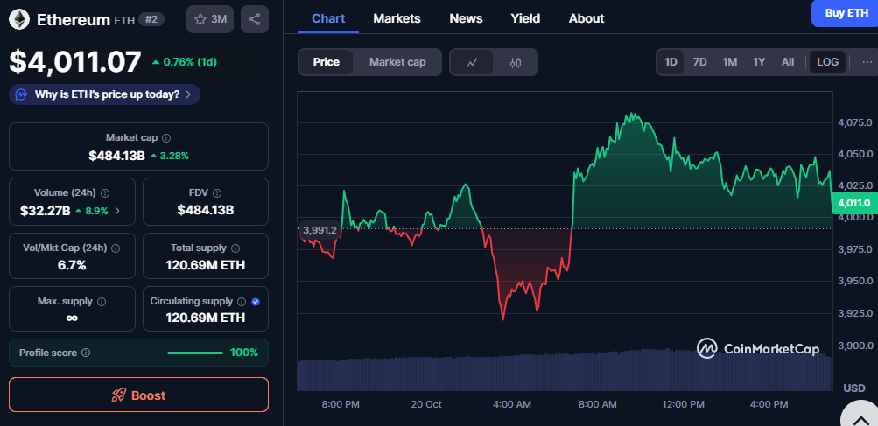The height and width of the screenshot is (426, 878).
Task: Switch to candlestick chart icon
Action: [x=516, y=62]
